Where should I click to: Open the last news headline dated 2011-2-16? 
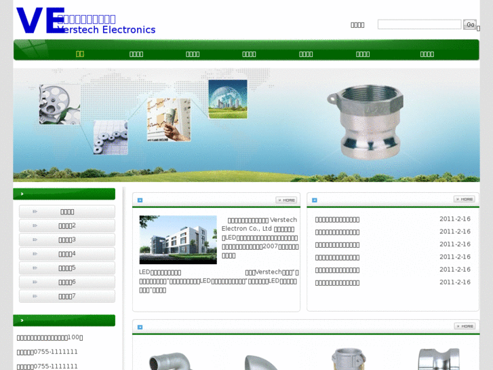coord(337,283)
